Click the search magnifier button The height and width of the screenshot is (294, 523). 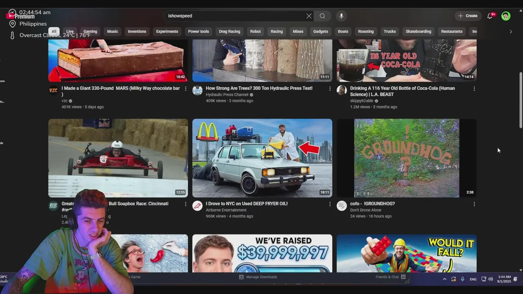322,16
